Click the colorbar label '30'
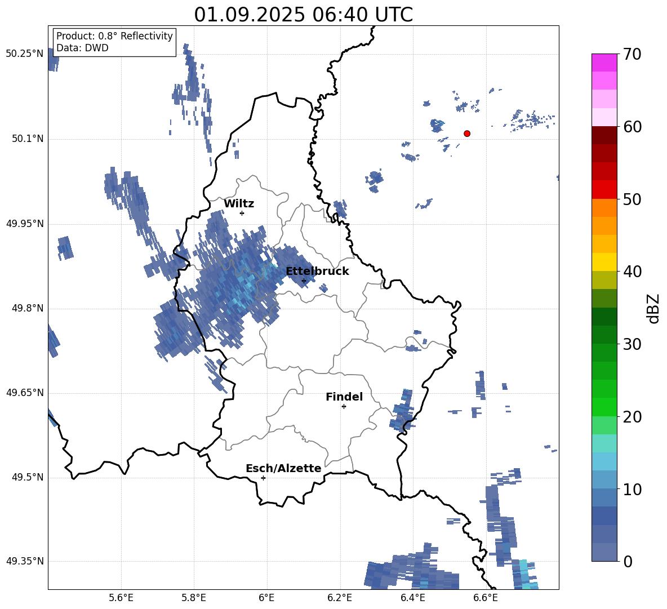The height and width of the screenshot is (609, 667). pyautogui.click(x=632, y=344)
